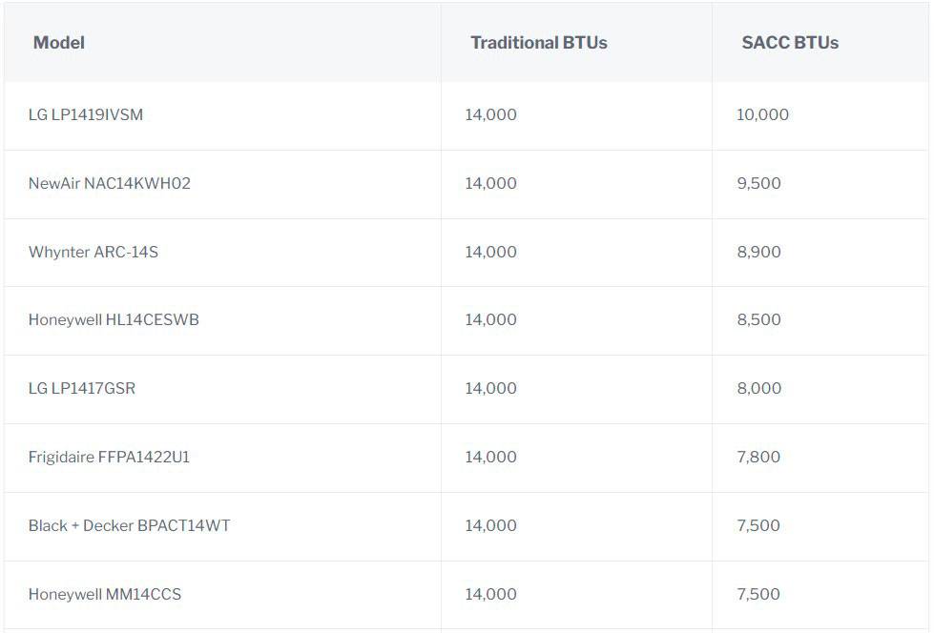Image resolution: width=934 pixels, height=633 pixels.
Task: Select the 8,900 SACC BTUs cell
Action: (758, 252)
